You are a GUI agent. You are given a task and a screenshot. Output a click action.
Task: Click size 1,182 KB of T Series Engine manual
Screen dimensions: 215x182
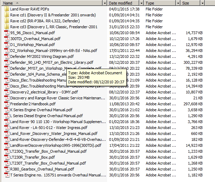click(195, 175)
